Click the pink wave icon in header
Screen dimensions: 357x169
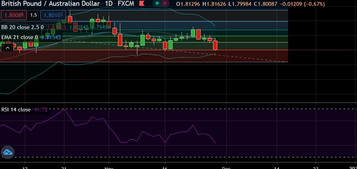coord(166,4)
